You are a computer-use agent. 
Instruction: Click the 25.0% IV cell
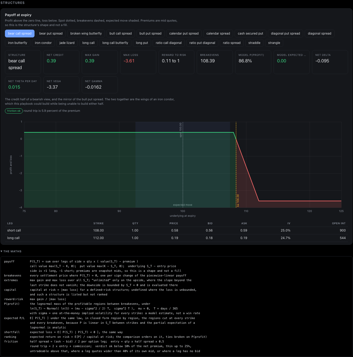point(286,230)
